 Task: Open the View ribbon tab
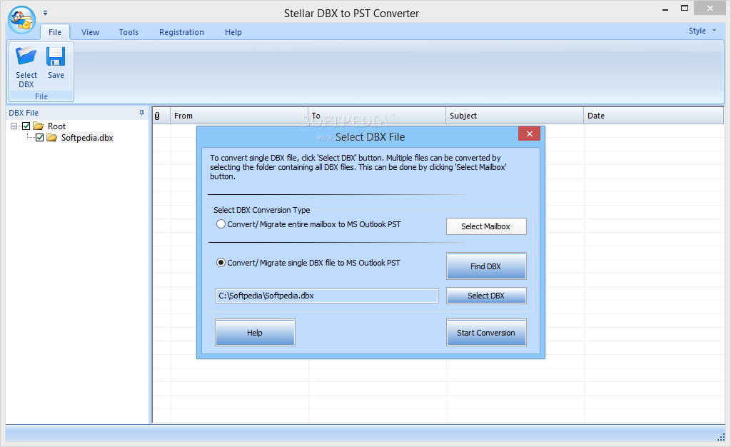90,32
